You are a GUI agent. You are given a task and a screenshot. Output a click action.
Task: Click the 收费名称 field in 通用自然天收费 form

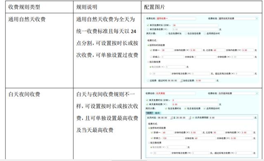pyautogui.click(x=176, y=18)
